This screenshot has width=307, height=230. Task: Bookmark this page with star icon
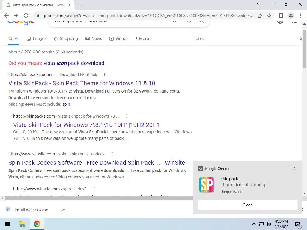pyautogui.click(x=269, y=16)
